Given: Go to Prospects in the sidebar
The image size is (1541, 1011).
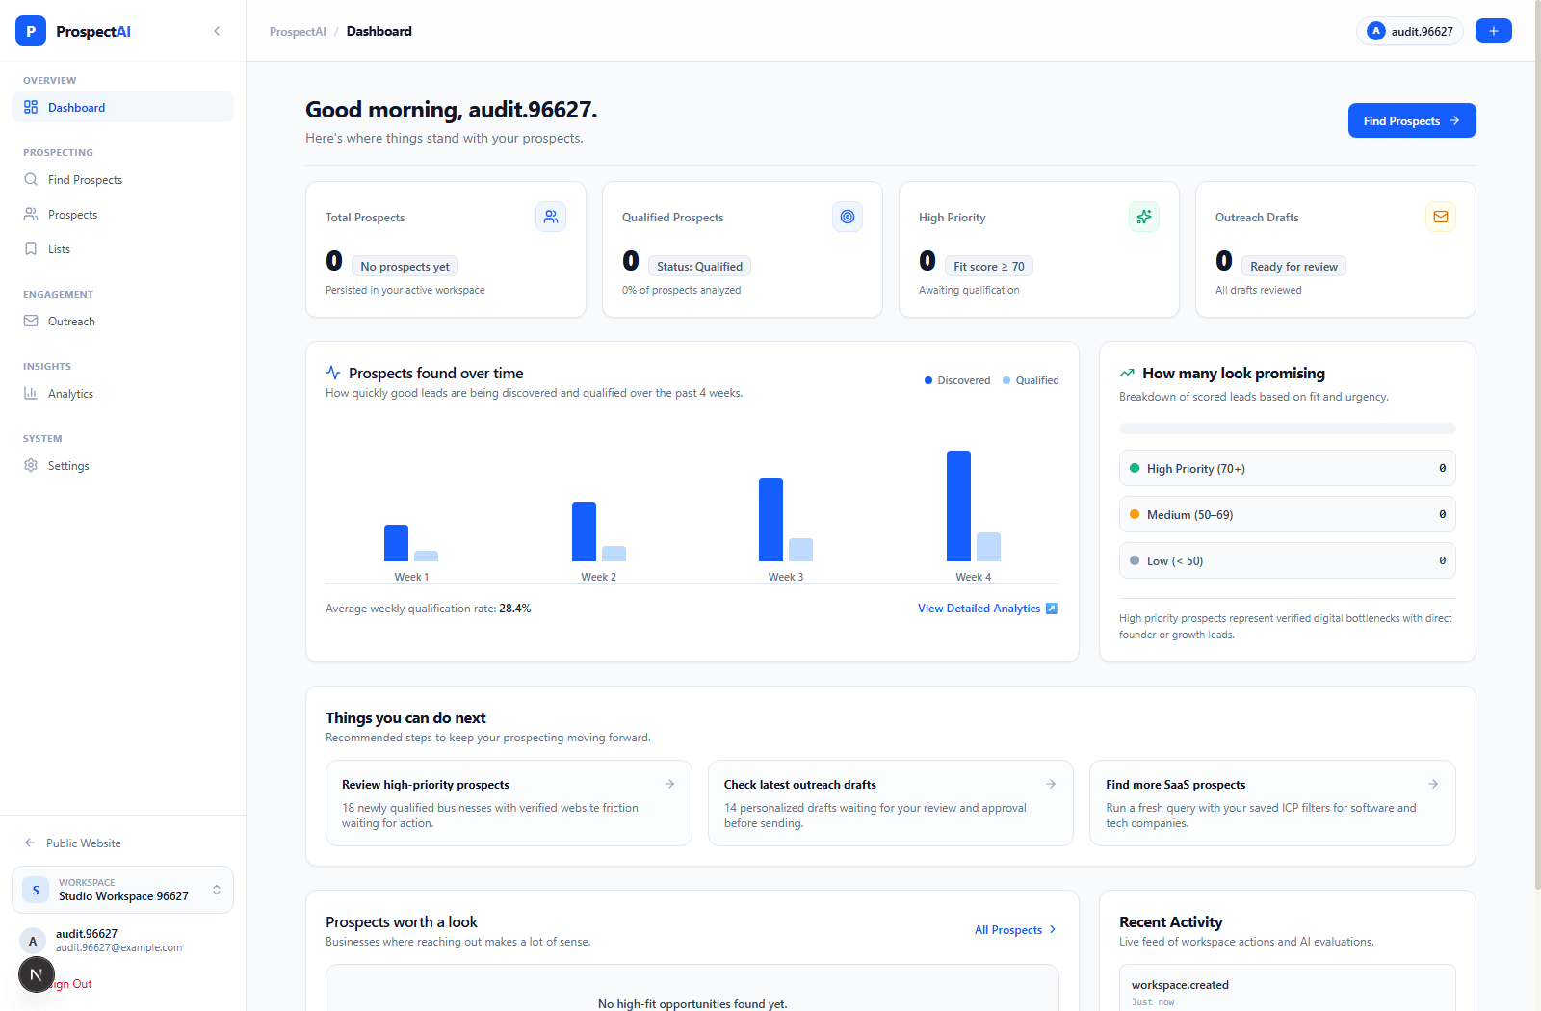Looking at the screenshot, I should point(122,214).
